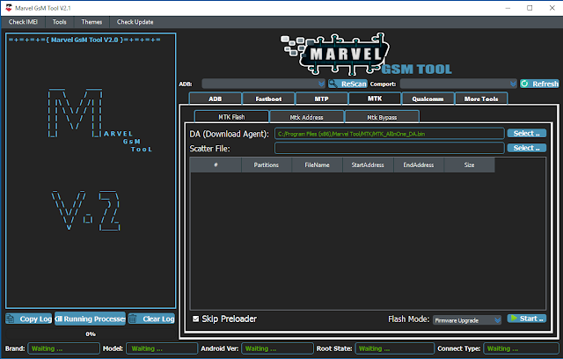Switch to the Fastboot tab
Screen dimensions: 563x359
tap(268, 99)
